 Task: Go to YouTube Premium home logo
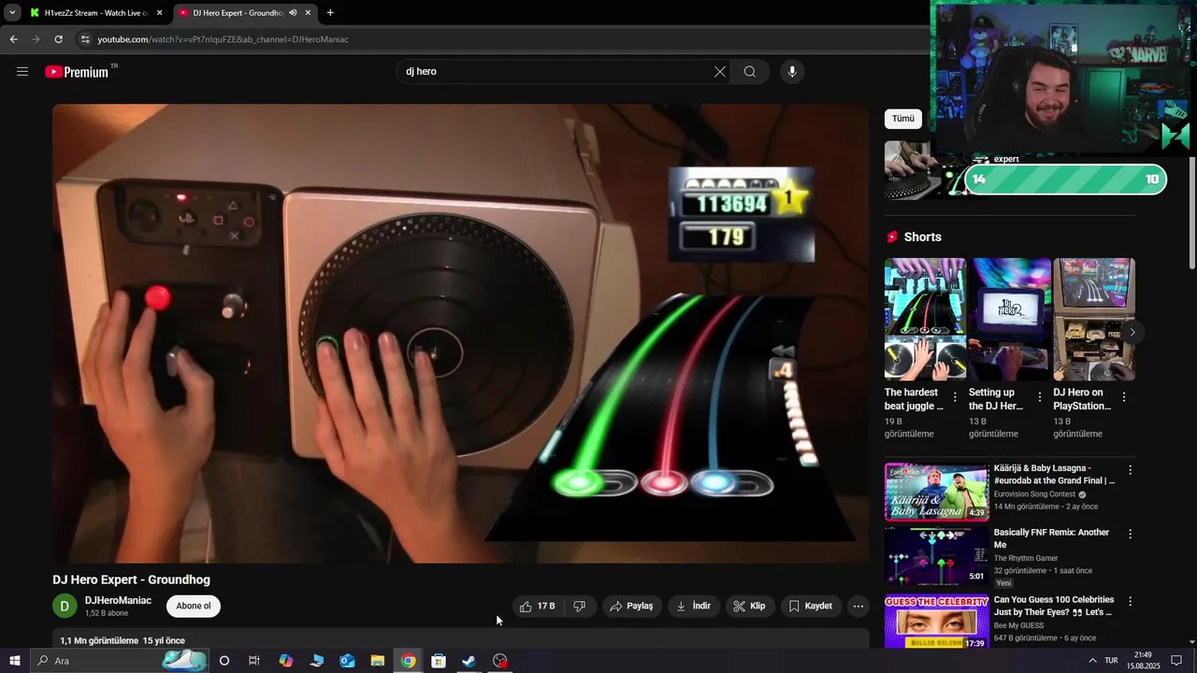pyautogui.click(x=79, y=72)
